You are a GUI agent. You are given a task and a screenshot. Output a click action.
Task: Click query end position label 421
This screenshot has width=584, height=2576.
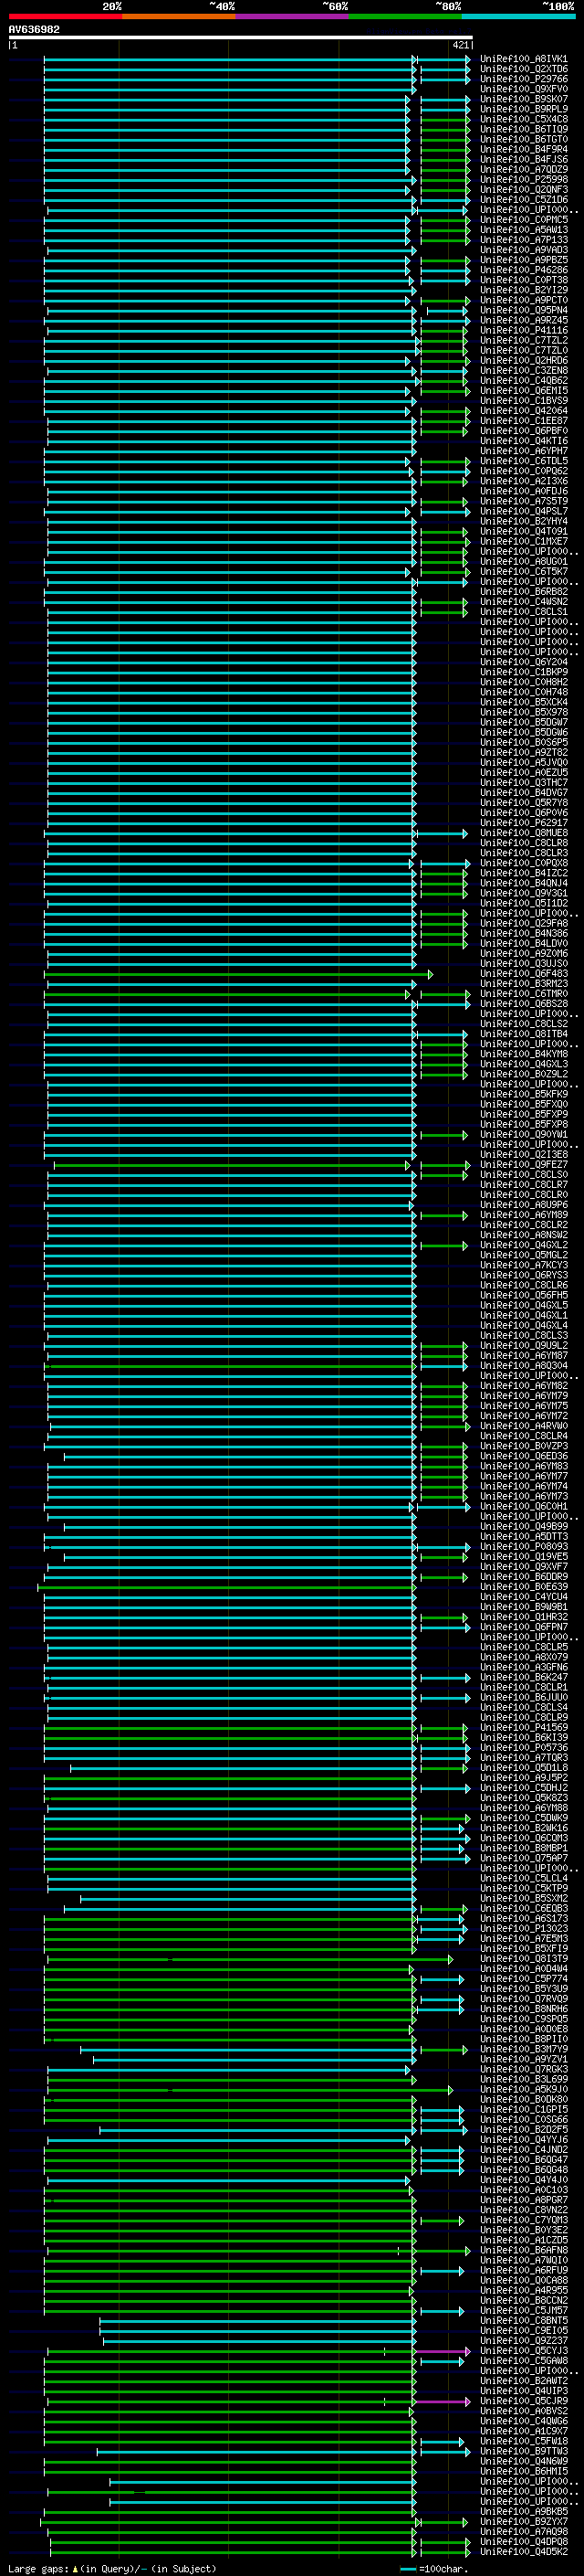coord(460,45)
